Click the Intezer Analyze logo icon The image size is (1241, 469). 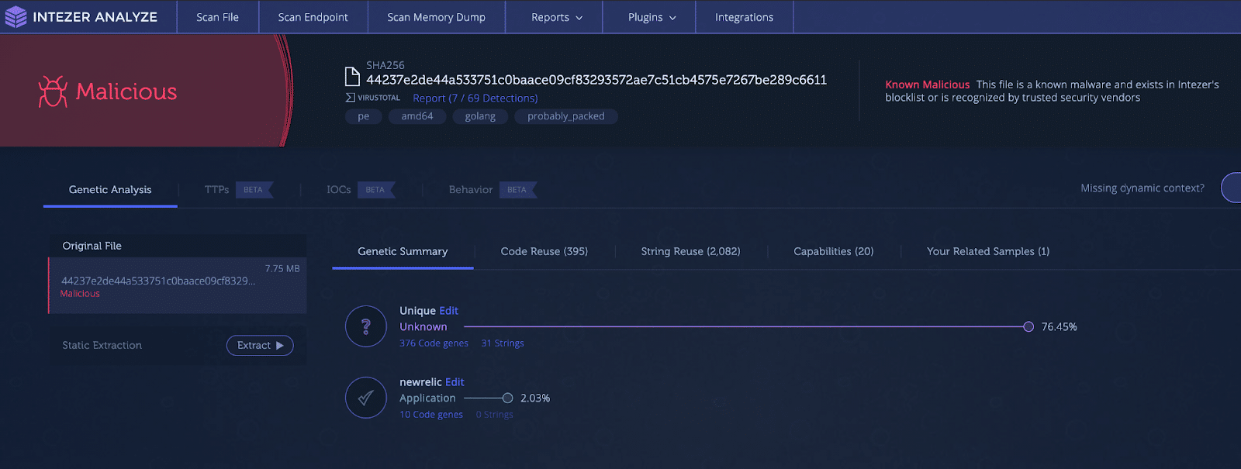(x=16, y=17)
